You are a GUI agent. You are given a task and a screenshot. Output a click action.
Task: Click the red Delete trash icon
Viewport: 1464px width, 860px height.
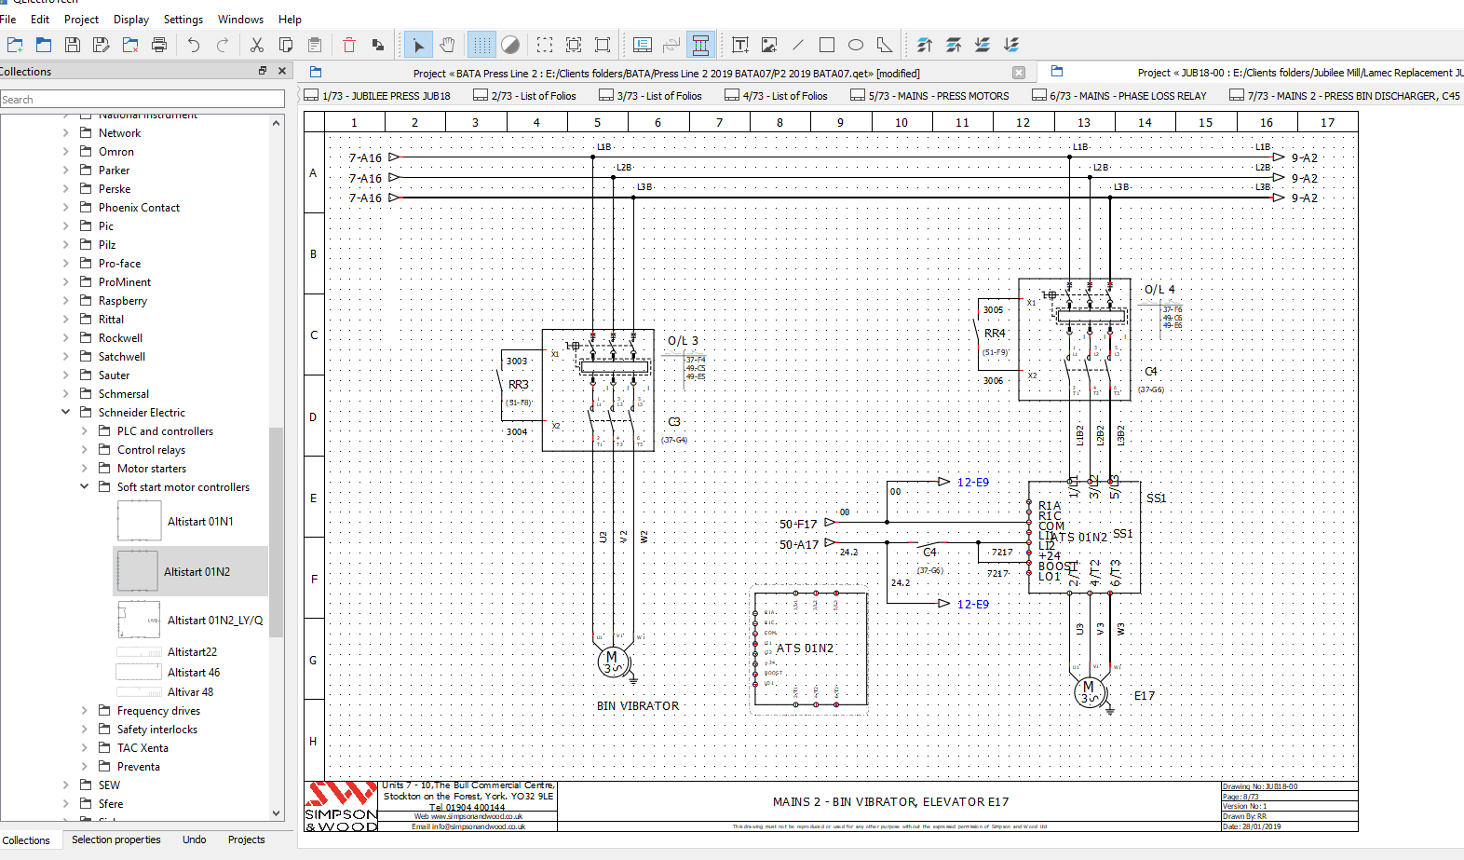tap(349, 45)
